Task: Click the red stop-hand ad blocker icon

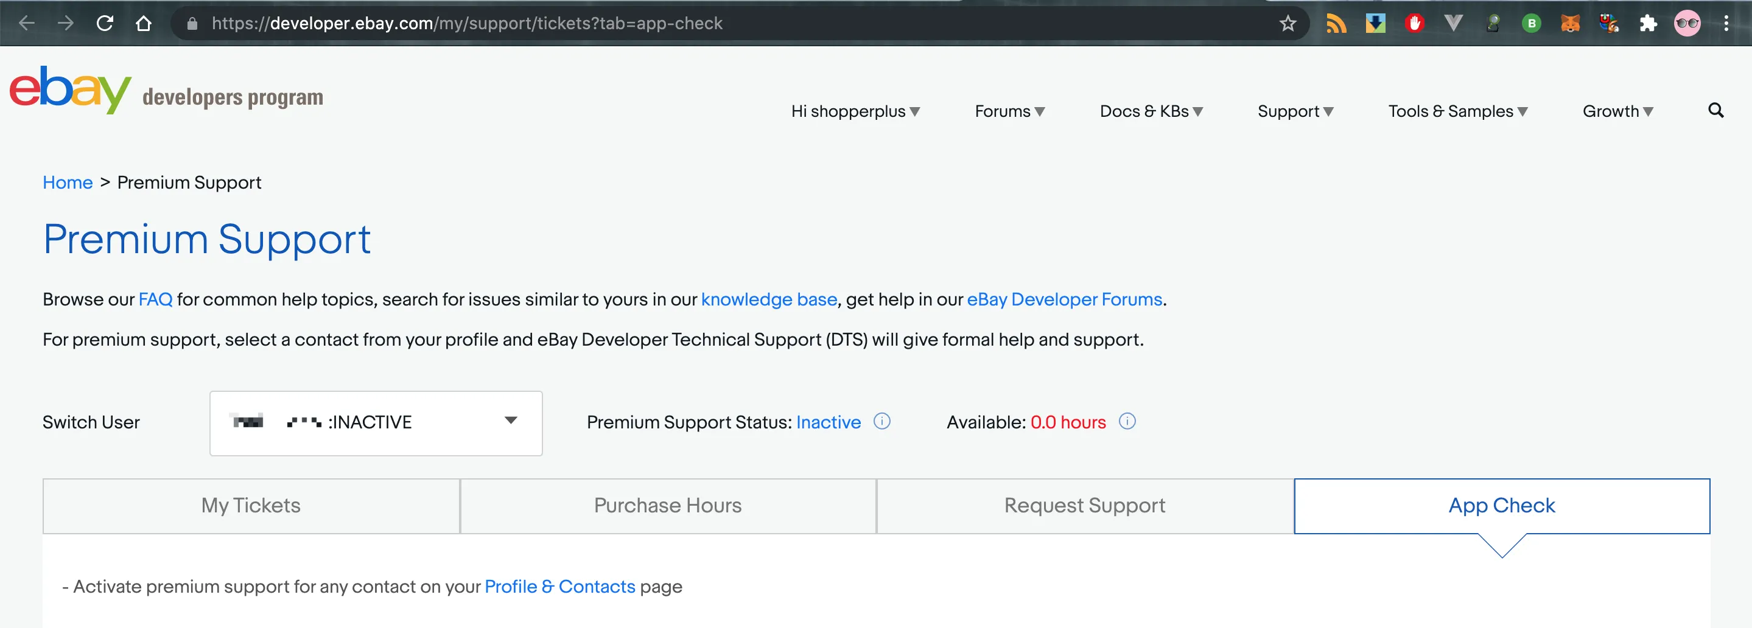Action: (1415, 24)
